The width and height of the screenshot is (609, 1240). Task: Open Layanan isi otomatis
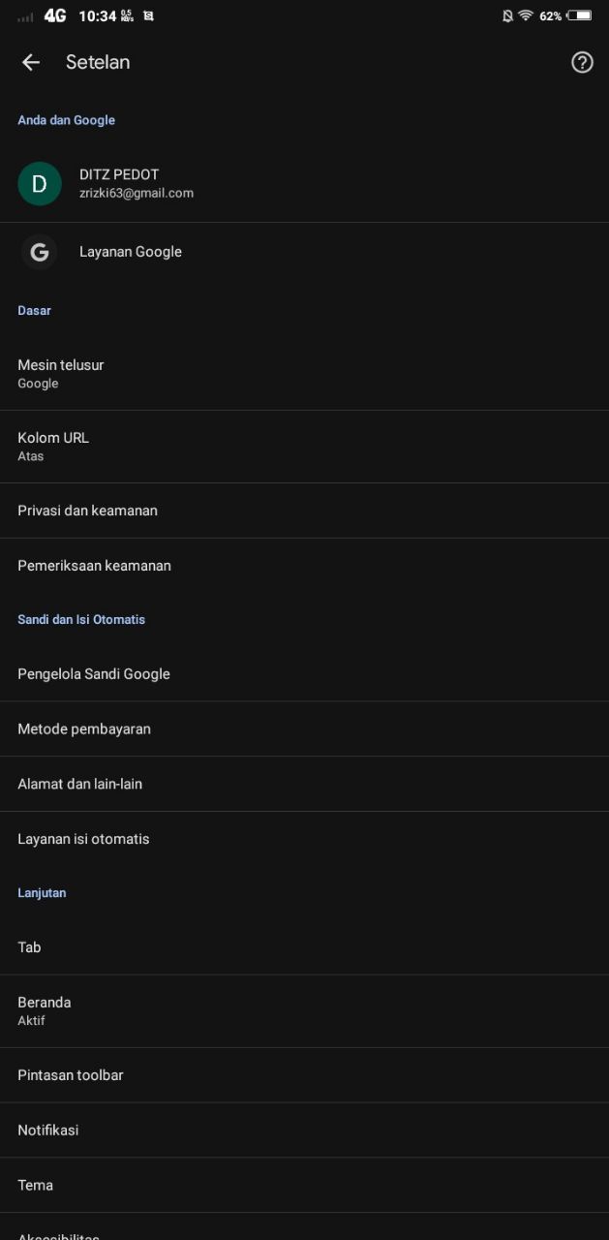coord(304,839)
